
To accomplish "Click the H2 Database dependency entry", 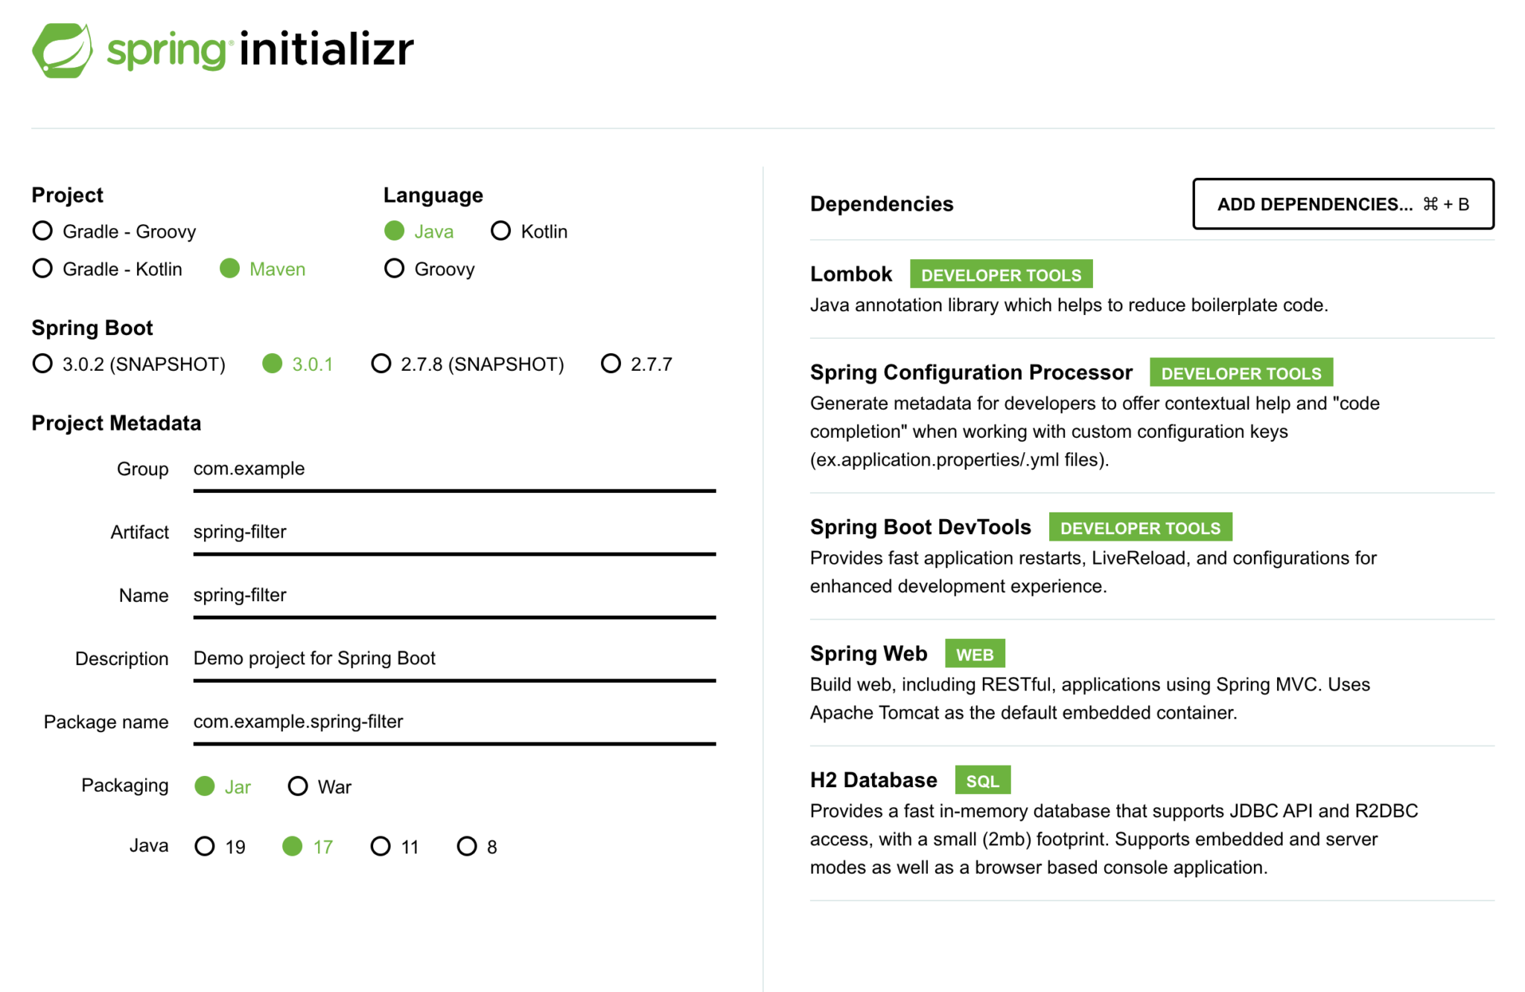I will click(873, 780).
